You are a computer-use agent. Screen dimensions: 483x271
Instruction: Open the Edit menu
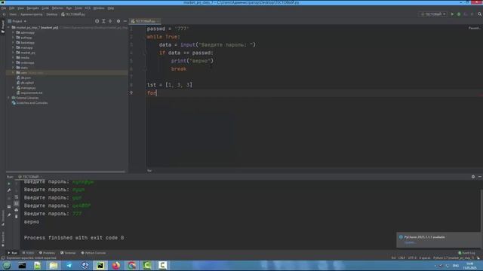12,8
